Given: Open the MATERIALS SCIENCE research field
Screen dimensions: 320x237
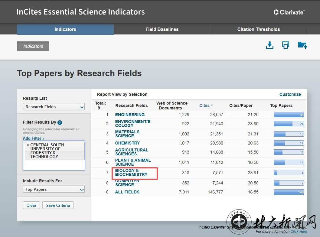Looking at the screenshot, I should click(x=127, y=134).
